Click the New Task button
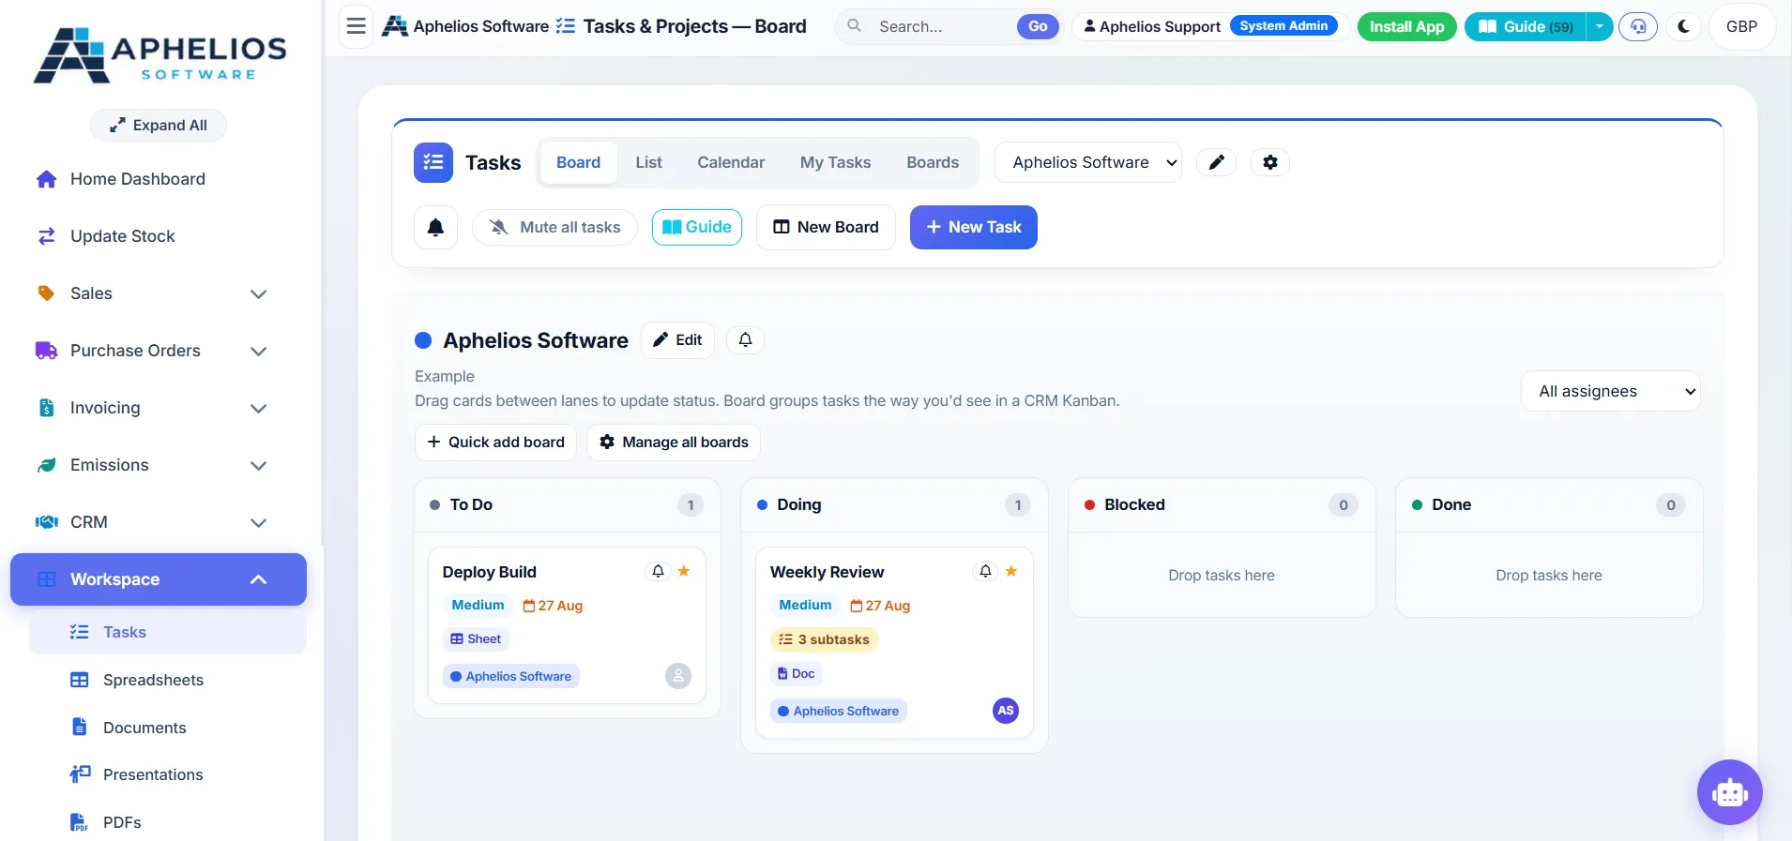1792x841 pixels. tap(974, 227)
